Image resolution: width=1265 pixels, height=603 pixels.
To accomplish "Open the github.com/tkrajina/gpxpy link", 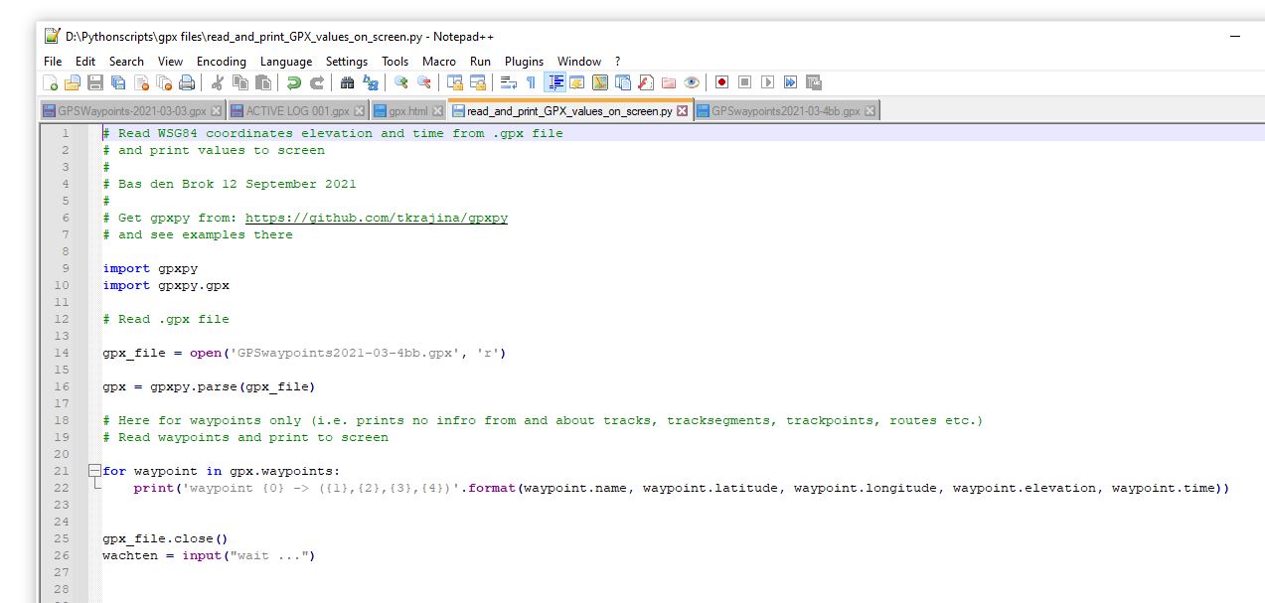I will tap(376, 218).
